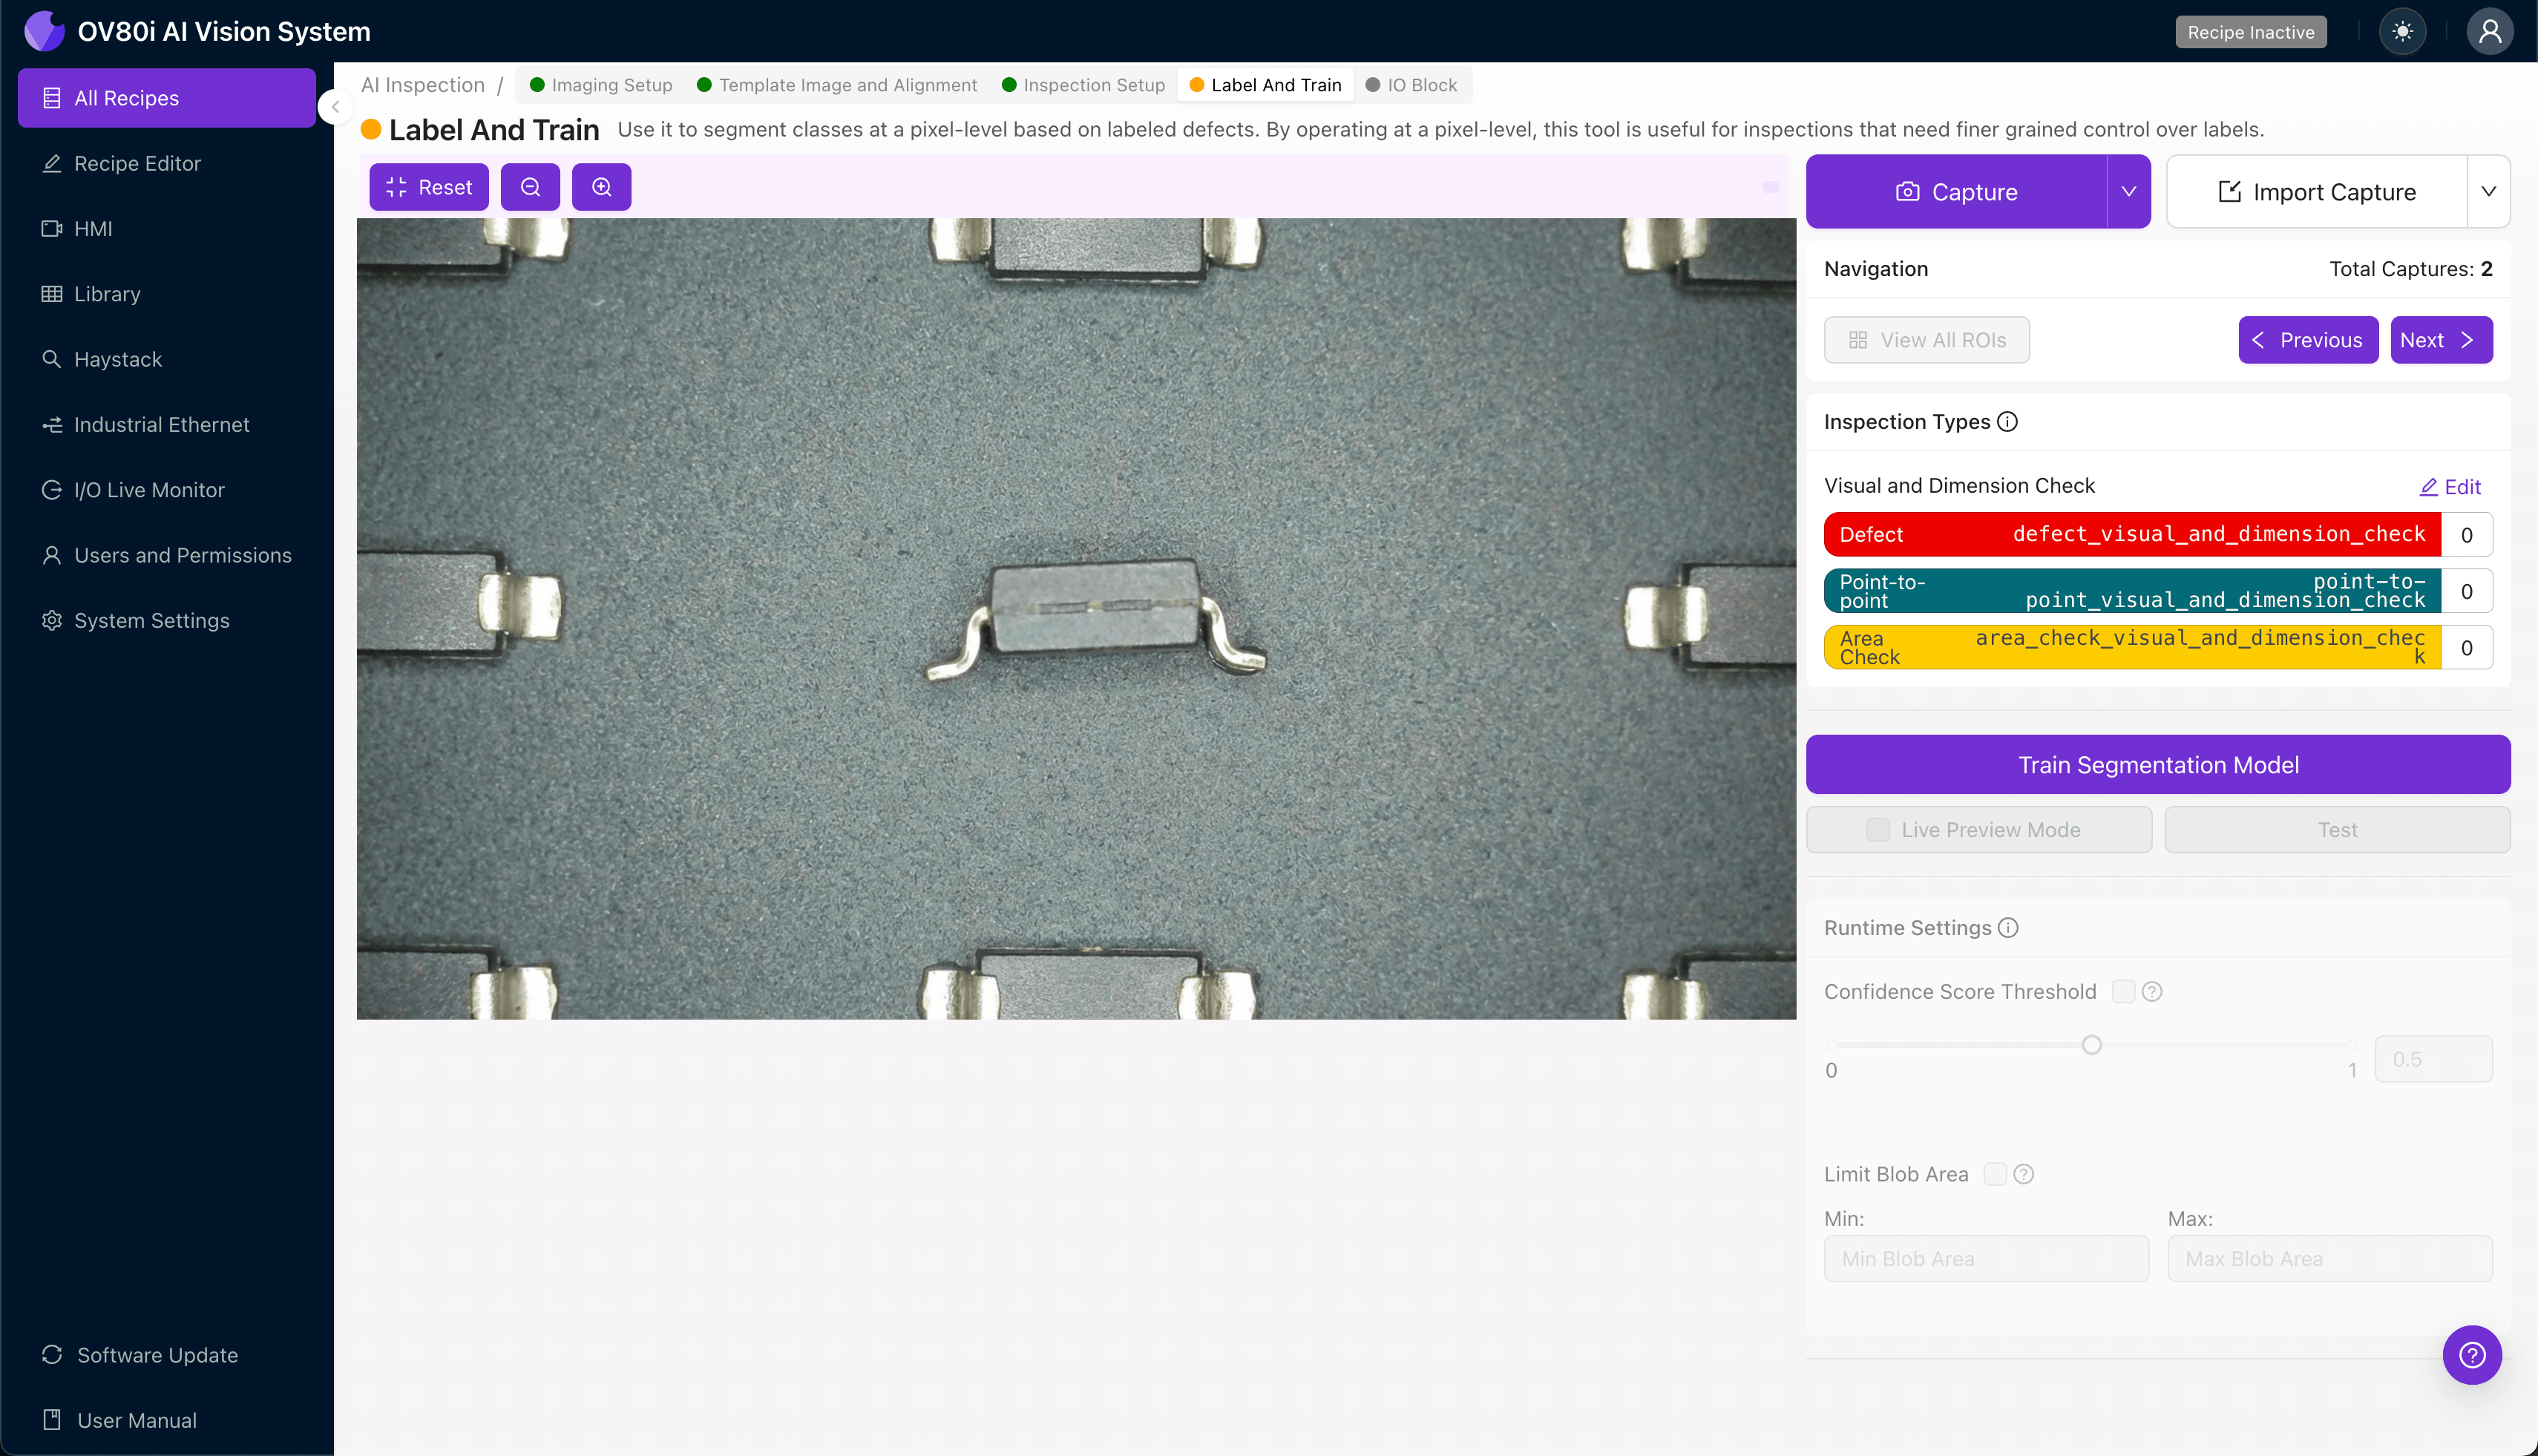Click the zoom out magnifier icon
Viewport: 2538px width, 1456px height.
[530, 187]
